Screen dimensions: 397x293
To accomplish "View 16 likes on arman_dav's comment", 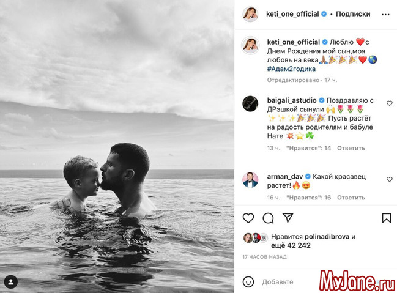I will coord(310,198).
